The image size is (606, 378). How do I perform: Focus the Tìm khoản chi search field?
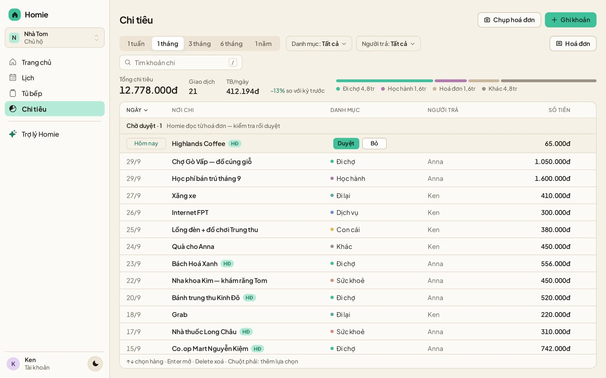(181, 63)
